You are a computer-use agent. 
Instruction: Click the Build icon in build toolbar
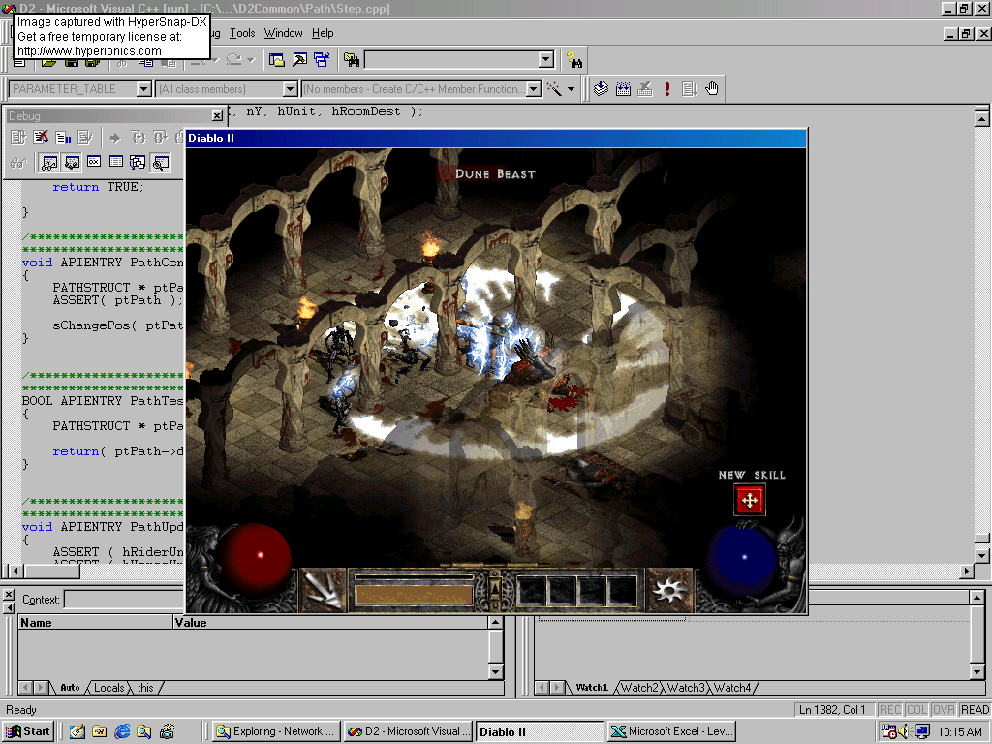(623, 89)
